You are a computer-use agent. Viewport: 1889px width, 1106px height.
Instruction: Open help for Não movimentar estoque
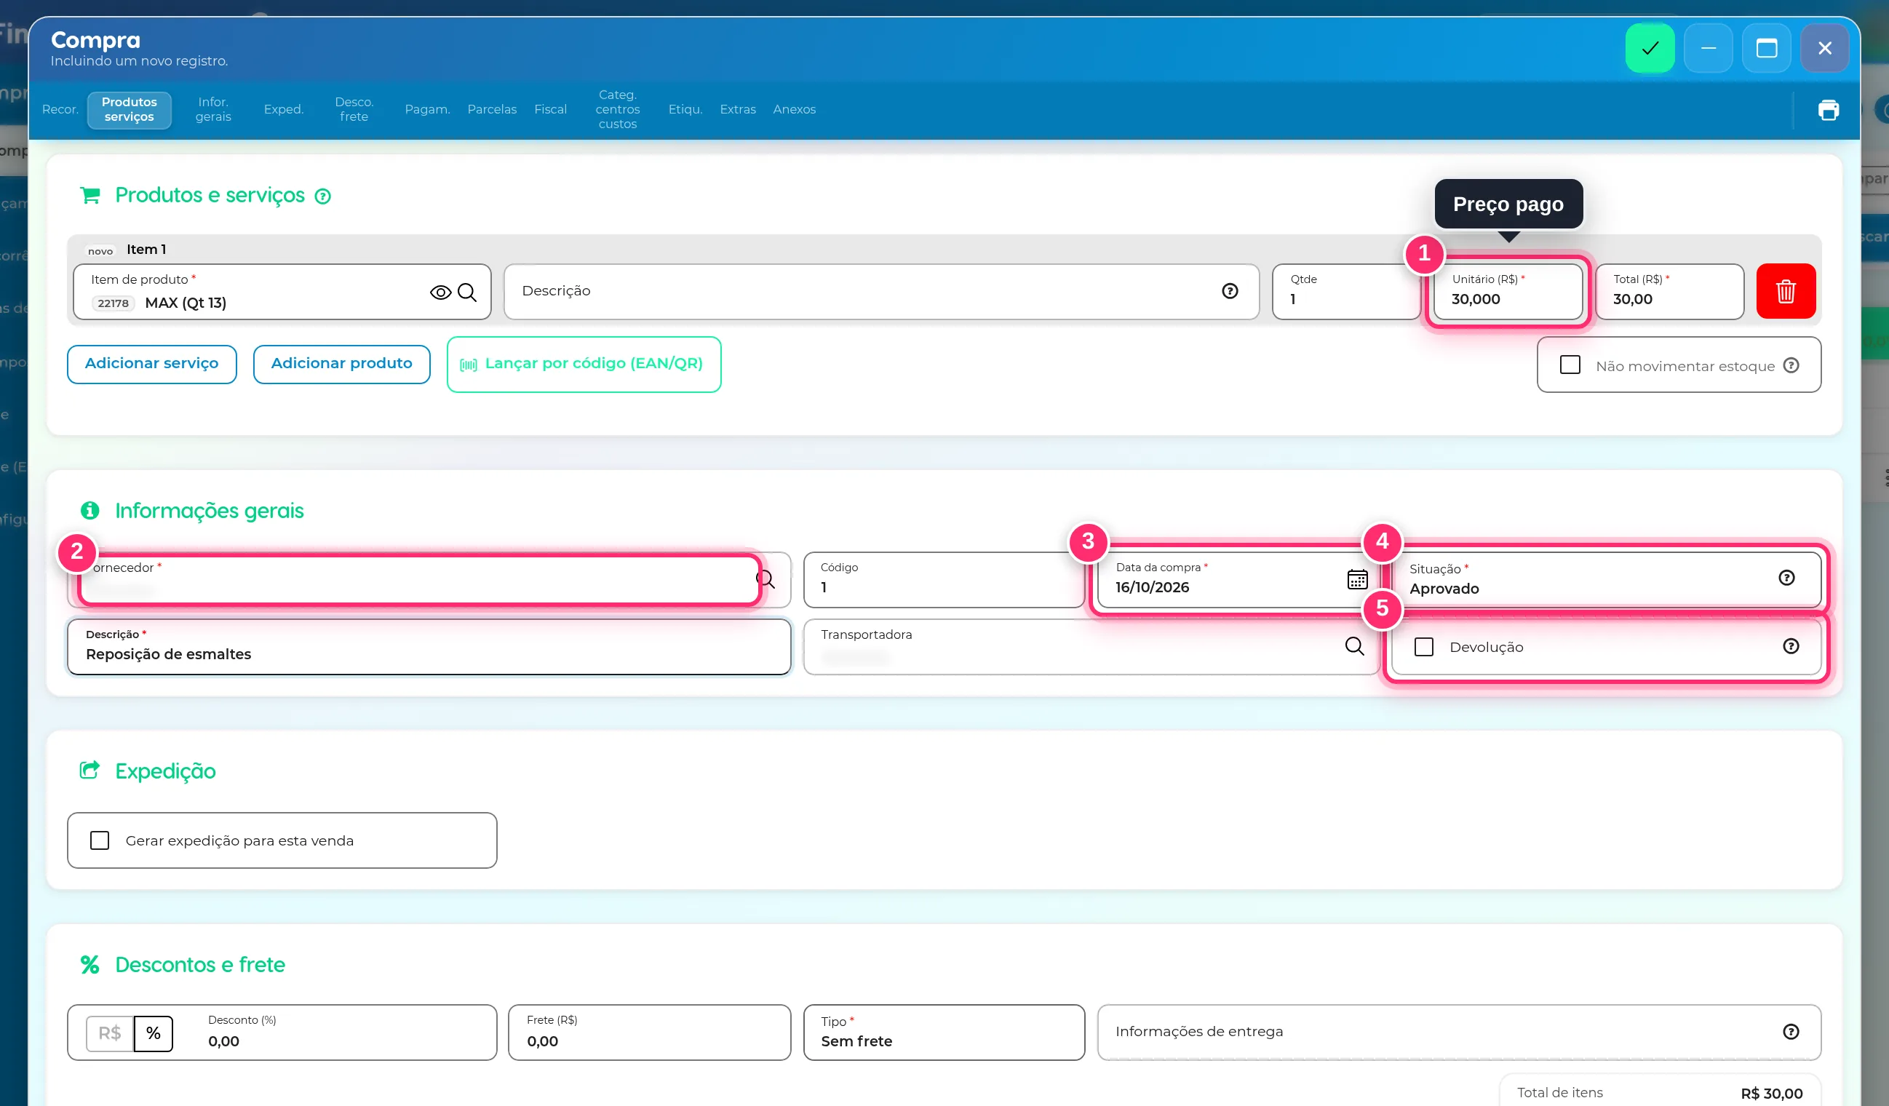pyautogui.click(x=1791, y=365)
